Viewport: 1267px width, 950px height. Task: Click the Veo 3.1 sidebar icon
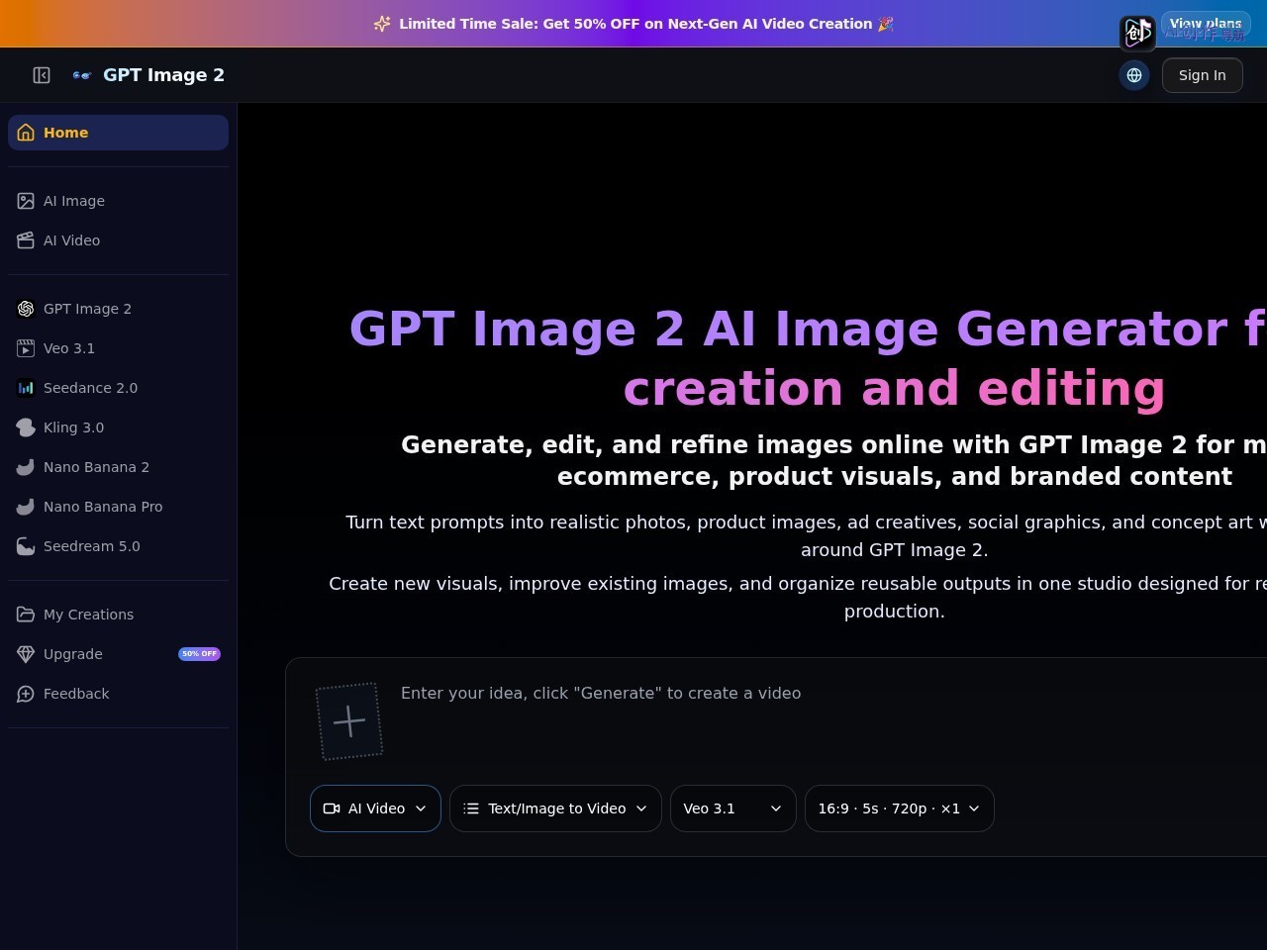click(26, 348)
